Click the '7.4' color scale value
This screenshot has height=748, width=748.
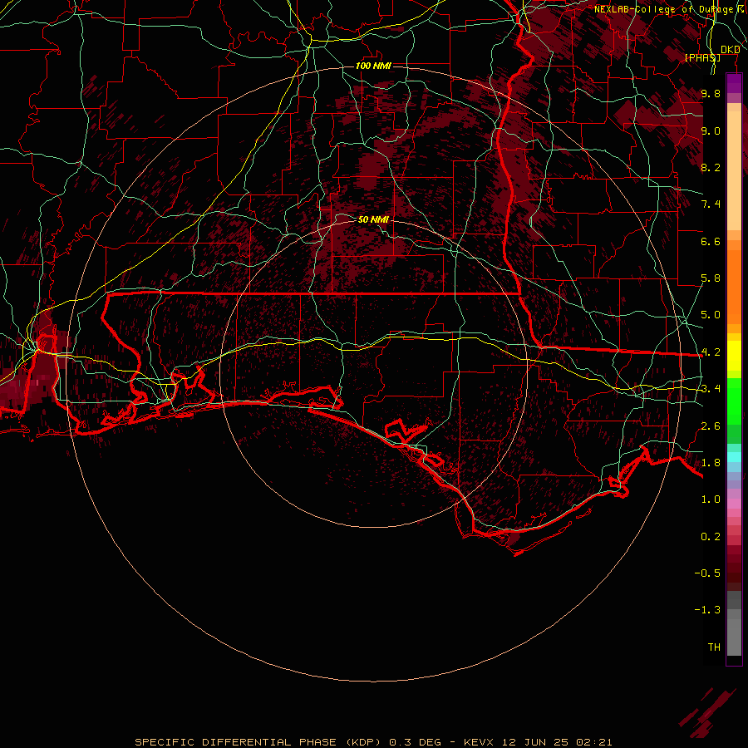point(711,204)
